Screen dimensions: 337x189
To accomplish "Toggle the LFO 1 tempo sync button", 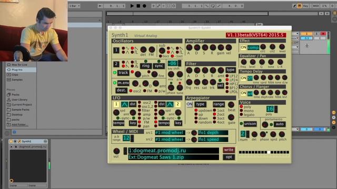I will [x=118, y=123].
